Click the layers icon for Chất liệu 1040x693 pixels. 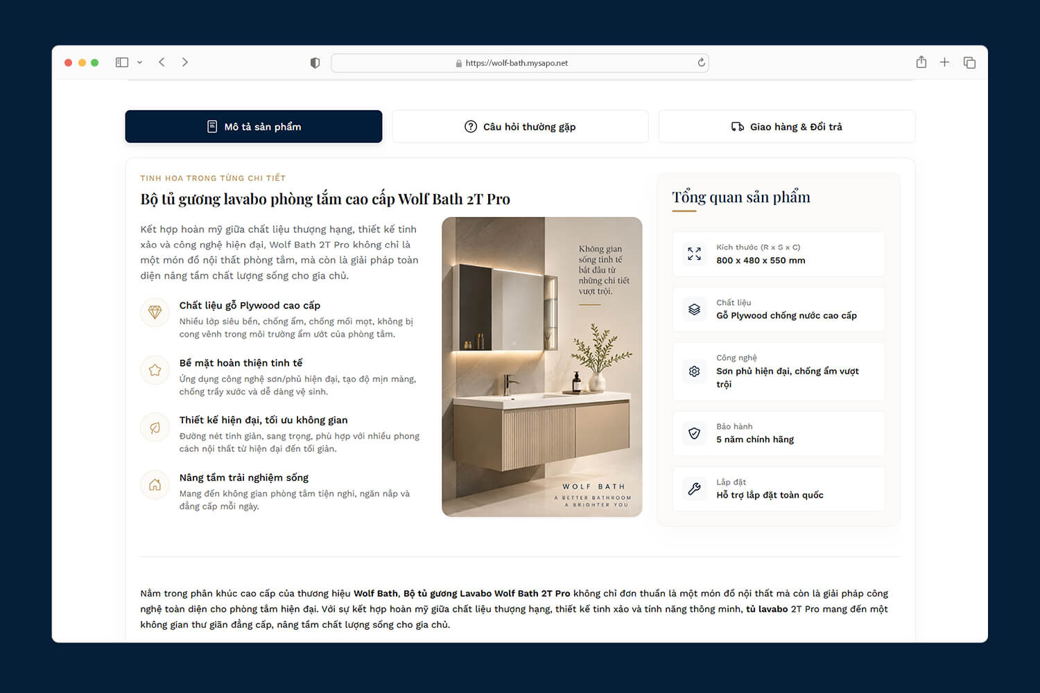(694, 309)
